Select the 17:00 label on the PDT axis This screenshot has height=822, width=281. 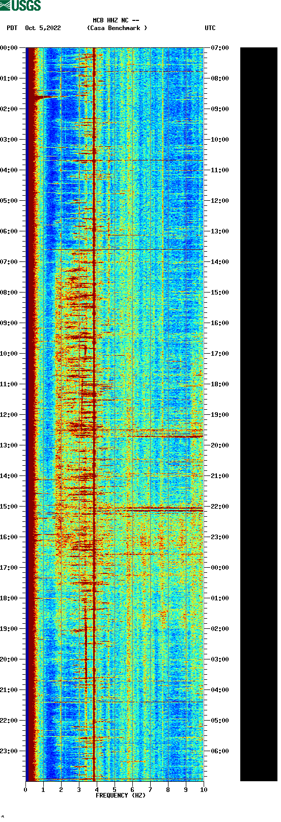[x=9, y=568]
